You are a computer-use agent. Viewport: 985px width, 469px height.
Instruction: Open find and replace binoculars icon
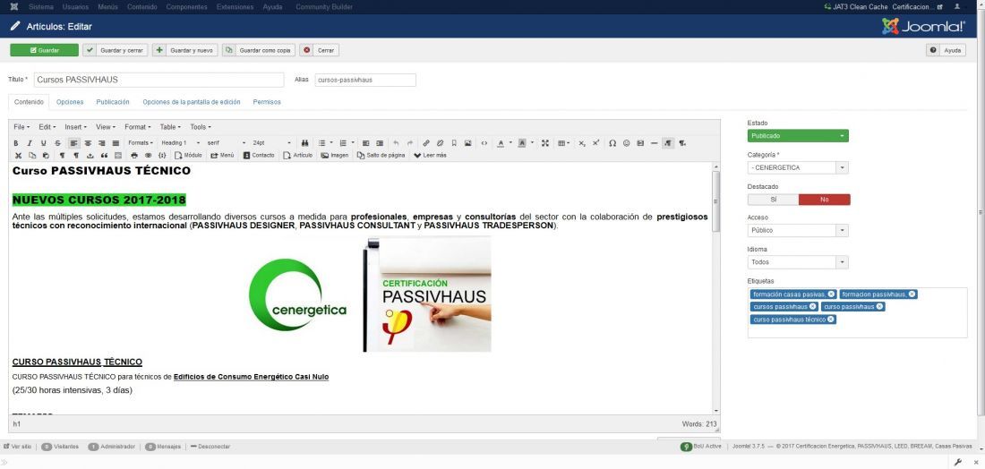click(x=305, y=143)
